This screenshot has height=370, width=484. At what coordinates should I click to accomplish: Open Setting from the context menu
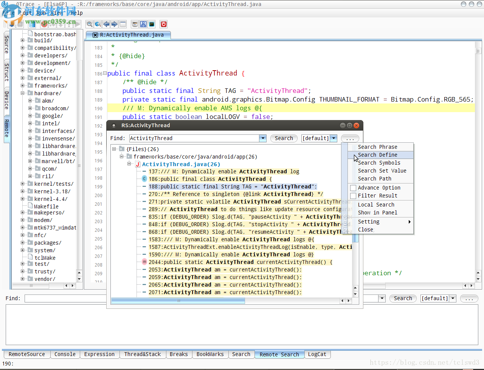[x=368, y=222]
